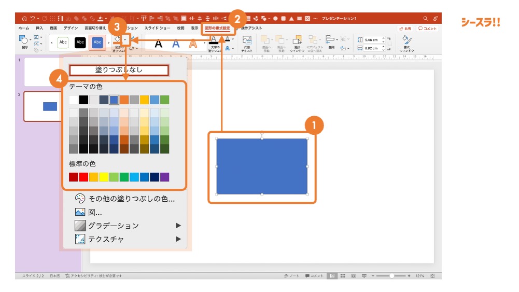519x292 pixels.
Task: Open the Insert (挿入) tab
Action: (39, 28)
